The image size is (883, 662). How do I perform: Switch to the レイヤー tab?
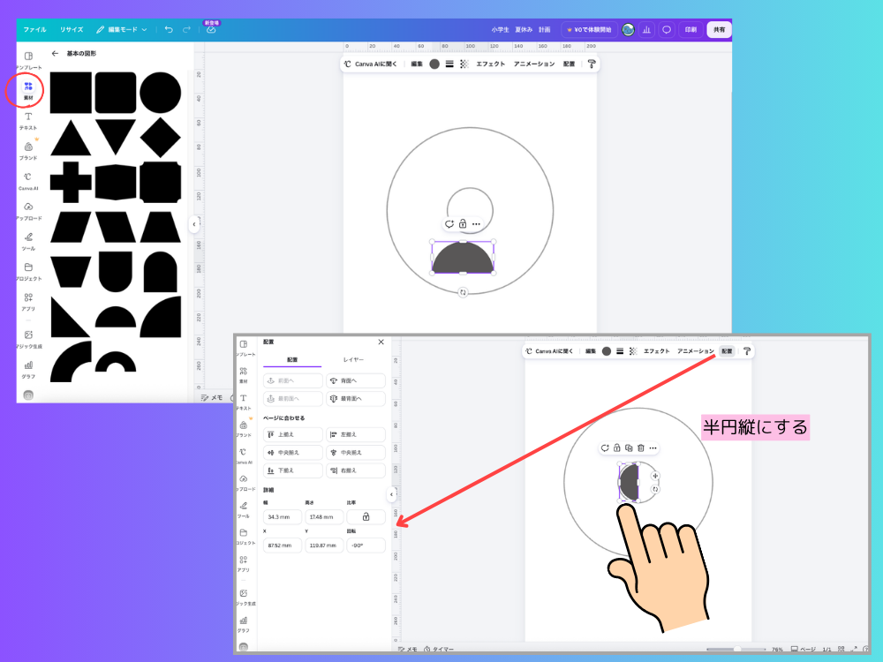tap(354, 360)
